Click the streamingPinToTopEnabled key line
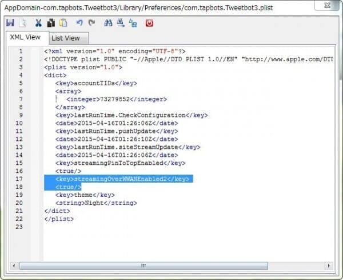 120,163
